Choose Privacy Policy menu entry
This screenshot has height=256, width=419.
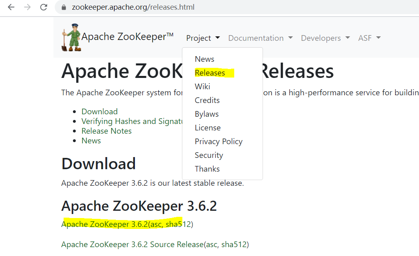click(x=218, y=141)
